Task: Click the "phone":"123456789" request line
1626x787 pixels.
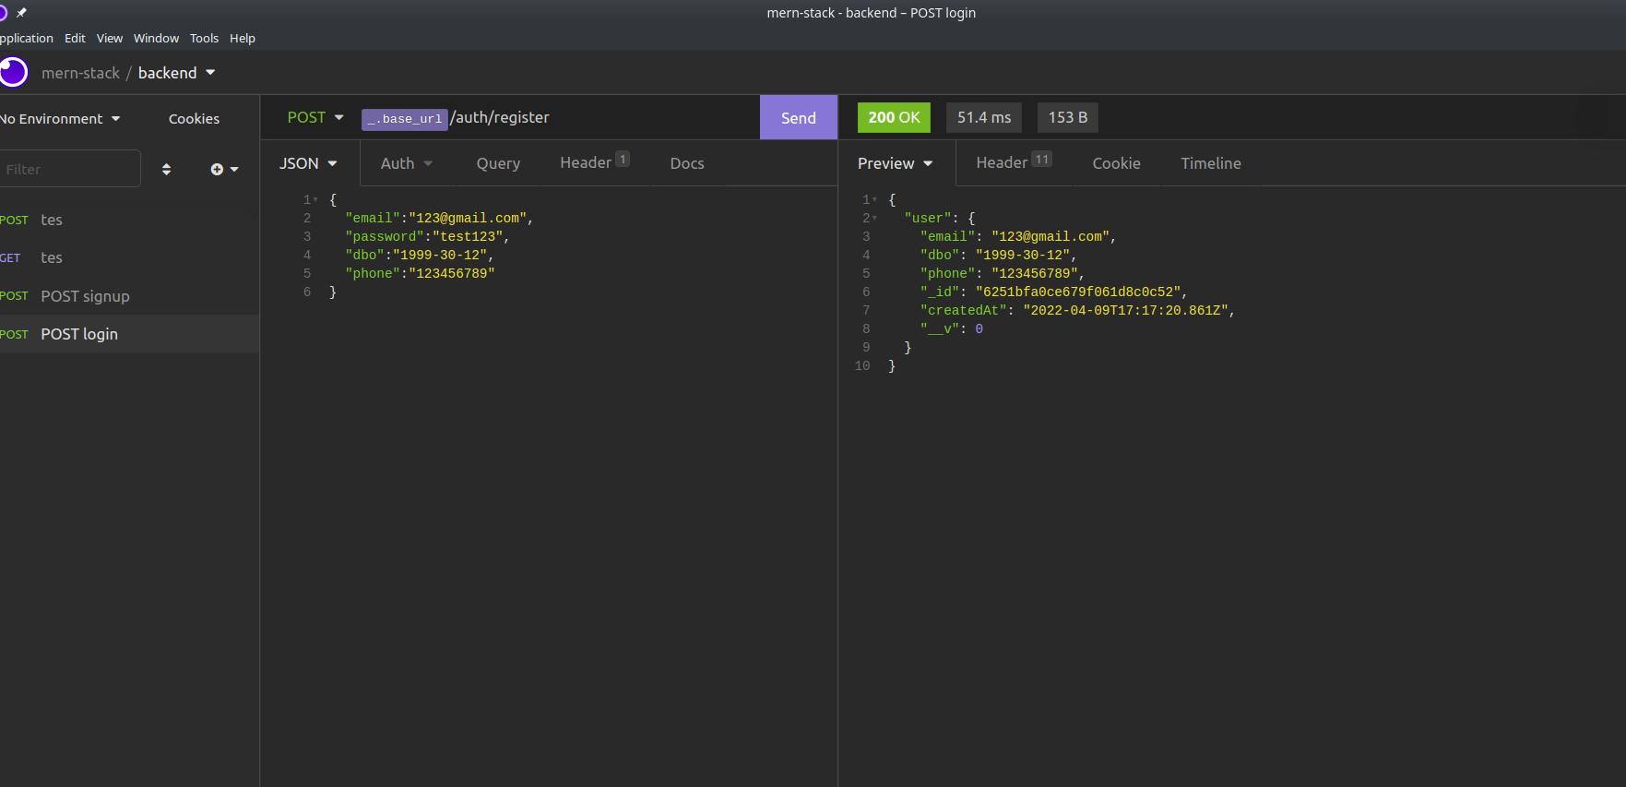Action: click(x=420, y=273)
